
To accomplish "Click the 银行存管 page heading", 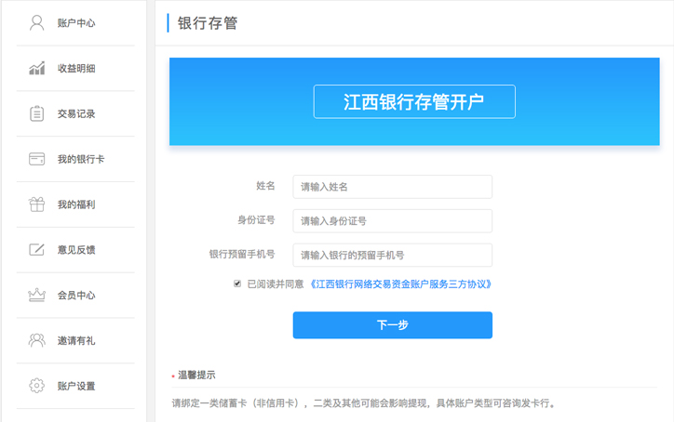I will click(x=208, y=23).
